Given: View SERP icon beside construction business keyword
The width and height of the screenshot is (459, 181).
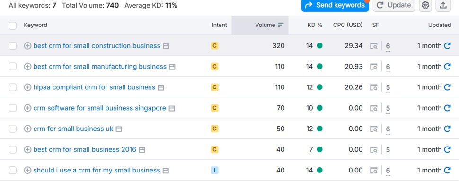Looking at the screenshot, I should click(x=166, y=46).
